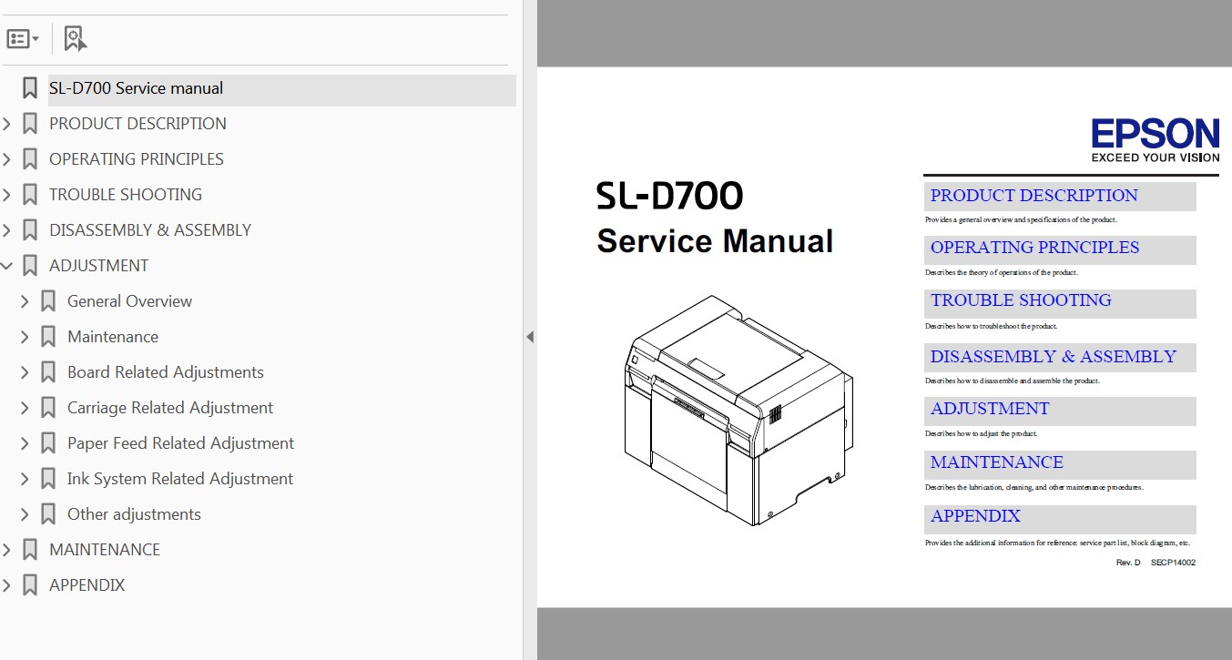
Task: Expand the MAINTENANCE top-level bookmark
Action: click(7, 550)
